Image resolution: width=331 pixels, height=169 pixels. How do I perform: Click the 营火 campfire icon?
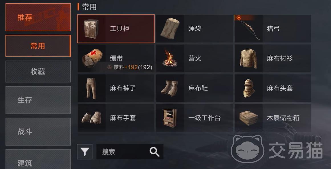click(x=170, y=58)
